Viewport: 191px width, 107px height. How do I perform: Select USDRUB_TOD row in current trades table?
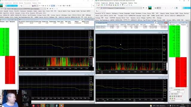(x=131, y=28)
